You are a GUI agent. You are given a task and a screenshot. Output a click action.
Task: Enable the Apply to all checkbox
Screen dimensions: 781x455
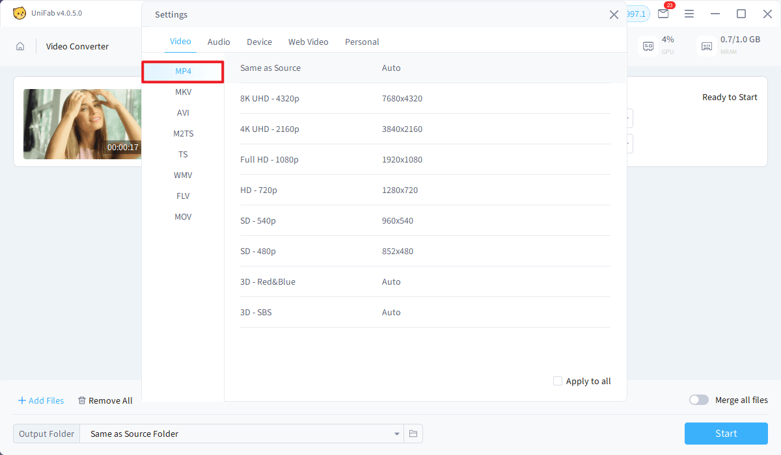[558, 381]
